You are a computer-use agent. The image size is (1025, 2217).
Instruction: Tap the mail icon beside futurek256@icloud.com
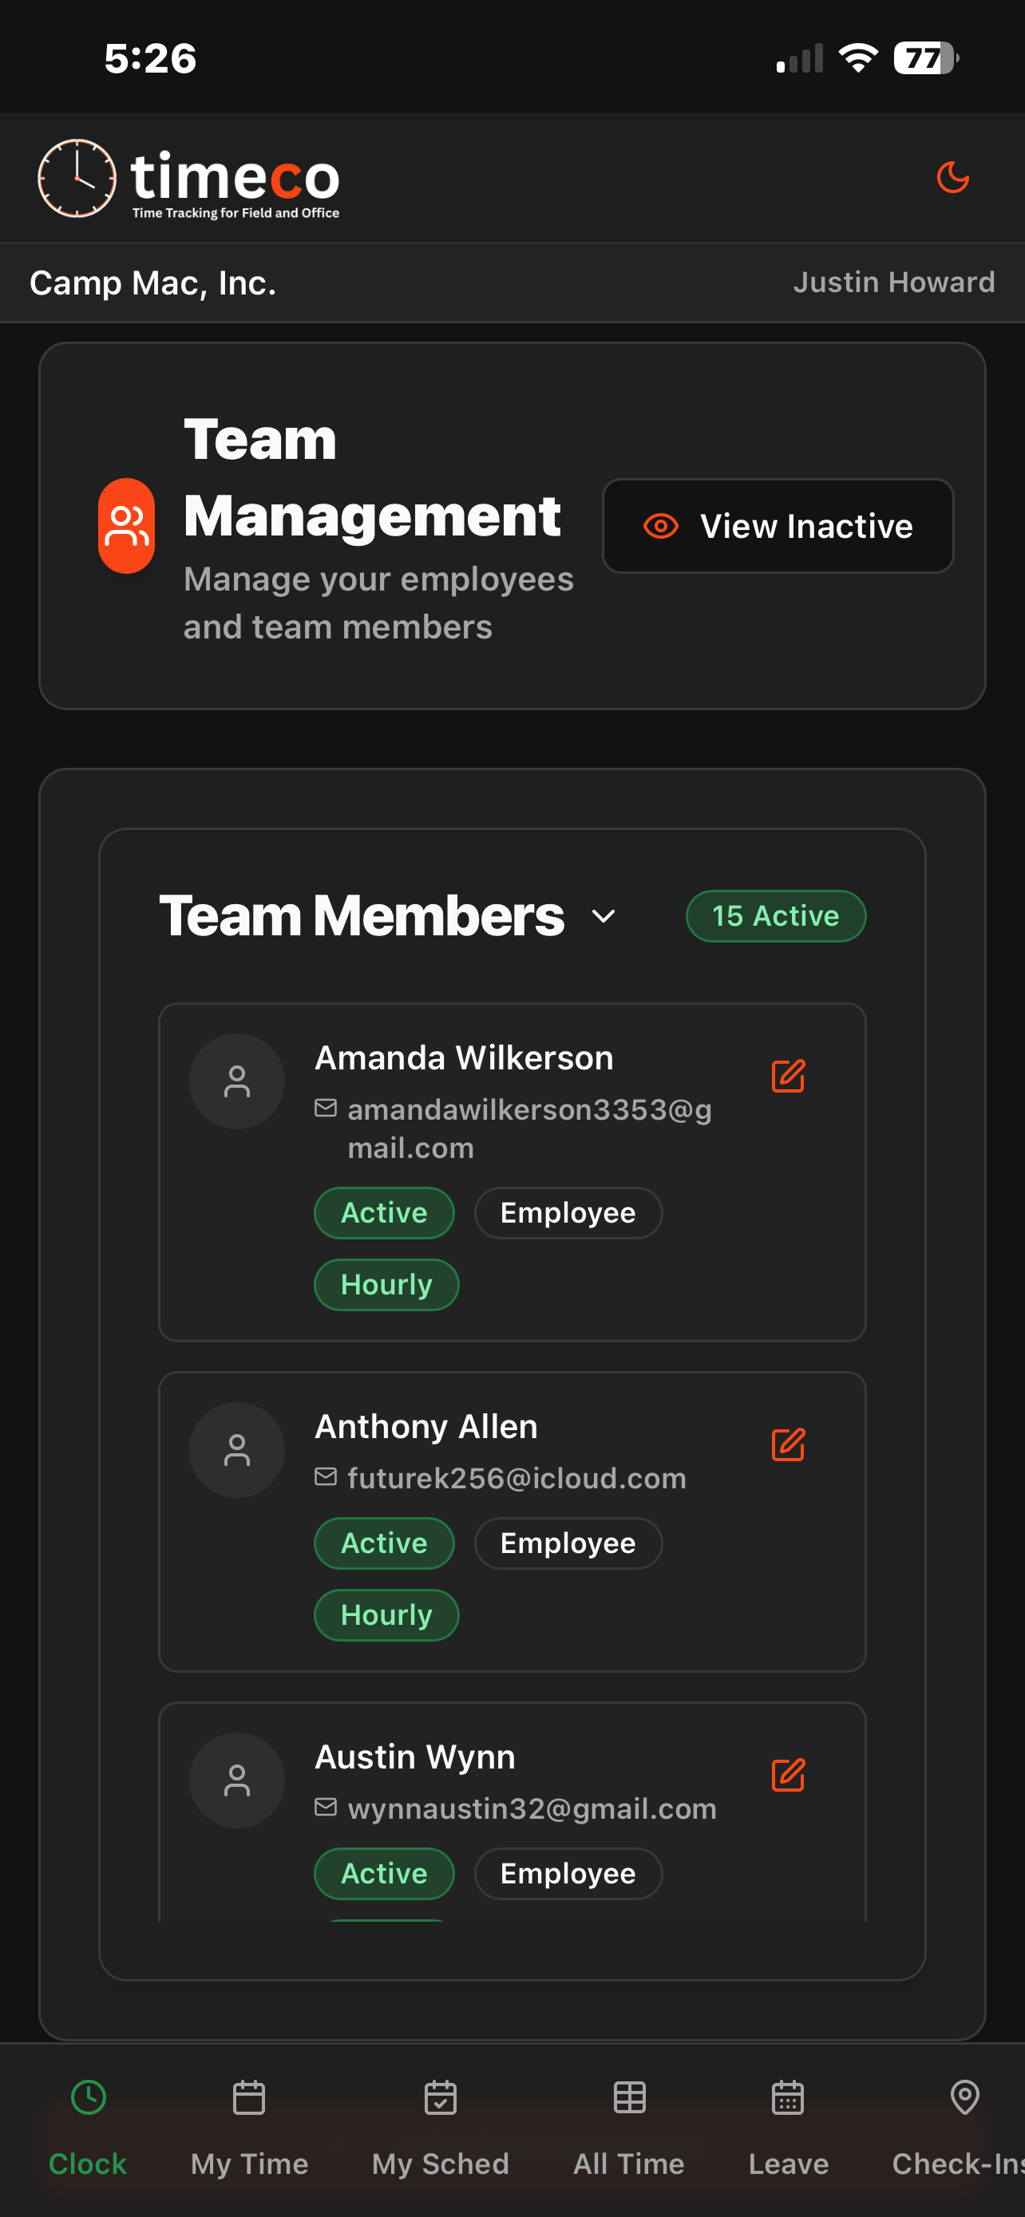click(326, 1477)
